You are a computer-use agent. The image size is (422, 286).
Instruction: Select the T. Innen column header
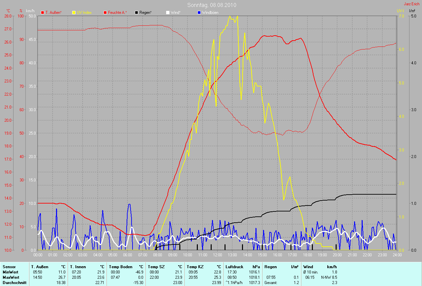78,267
